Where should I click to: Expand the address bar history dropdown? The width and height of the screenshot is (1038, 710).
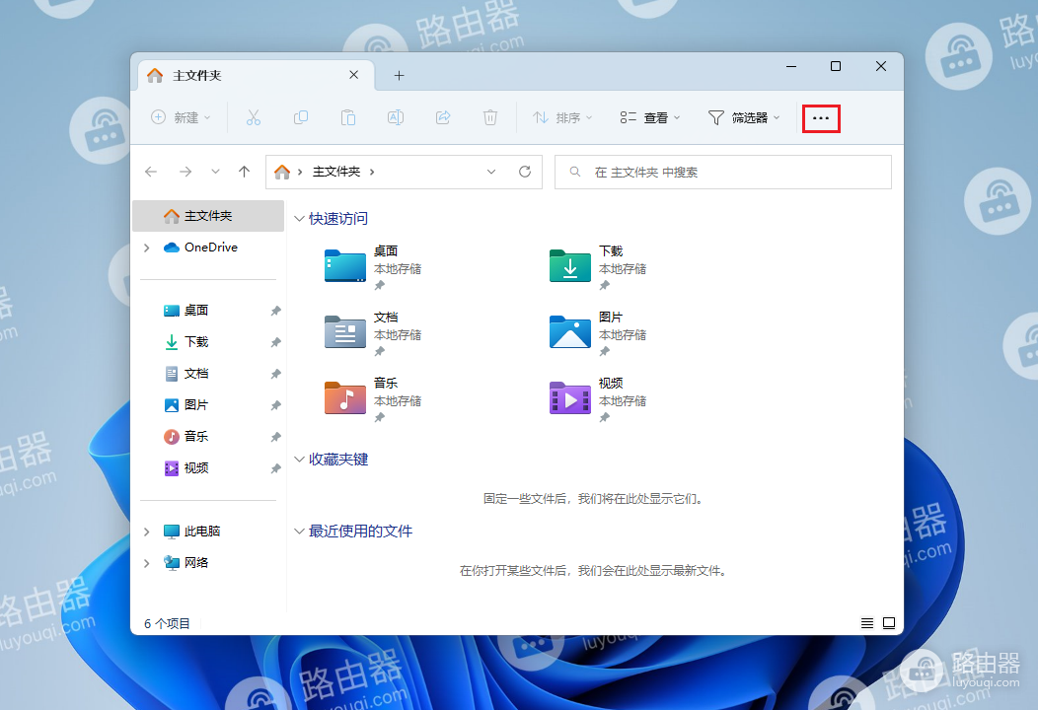pos(491,172)
